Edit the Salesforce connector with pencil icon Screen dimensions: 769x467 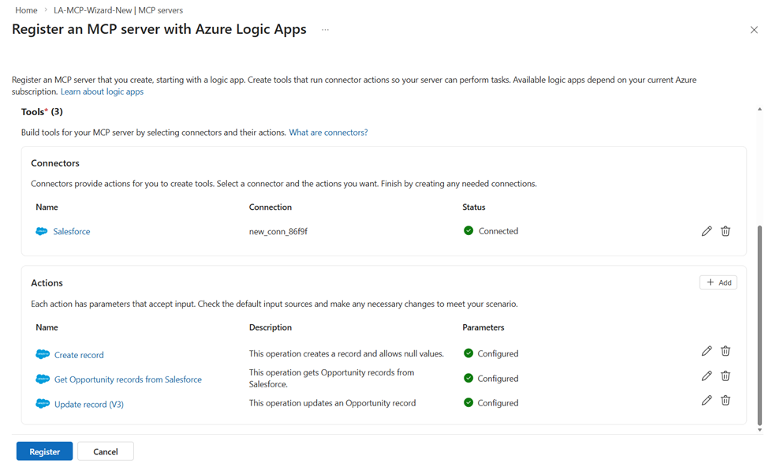coord(707,231)
